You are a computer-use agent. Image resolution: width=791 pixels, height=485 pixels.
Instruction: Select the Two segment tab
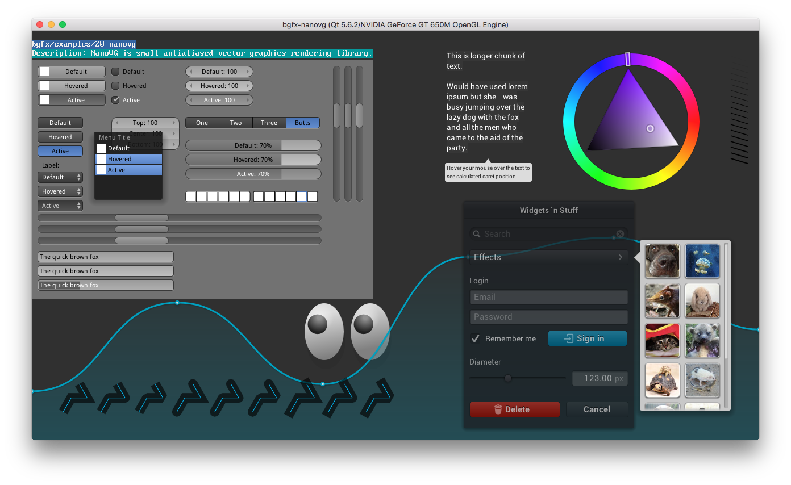(x=236, y=123)
